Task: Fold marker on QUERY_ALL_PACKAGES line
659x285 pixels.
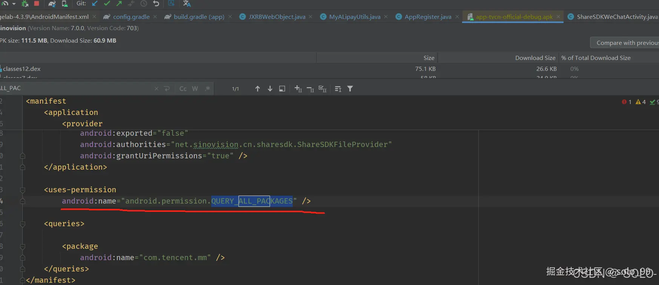Action: (23, 201)
